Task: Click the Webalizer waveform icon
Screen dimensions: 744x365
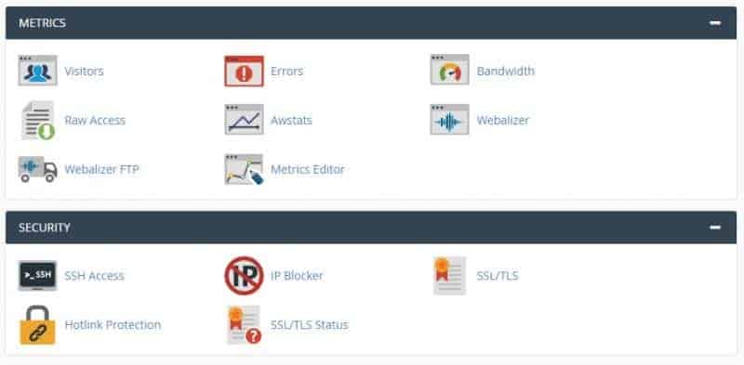Action: [x=450, y=120]
